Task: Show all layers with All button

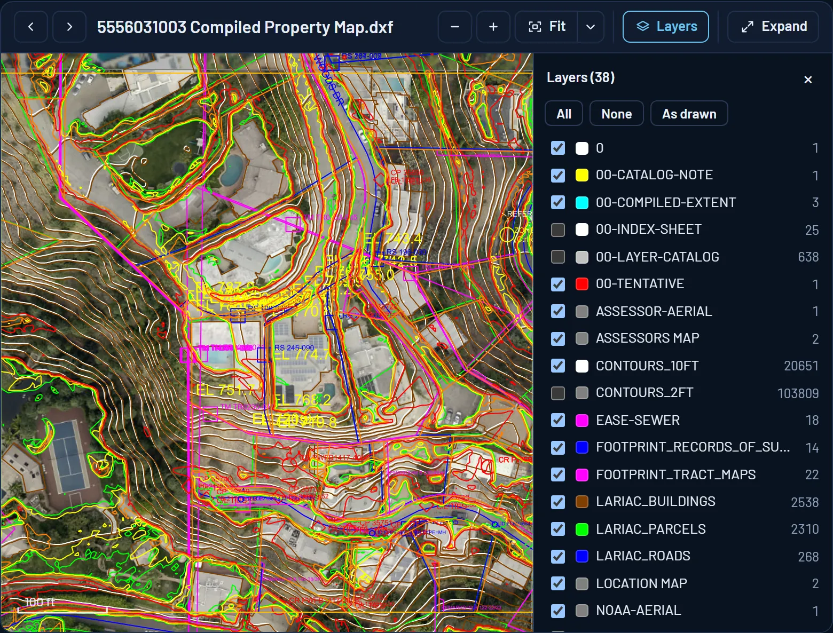Action: [x=564, y=114]
